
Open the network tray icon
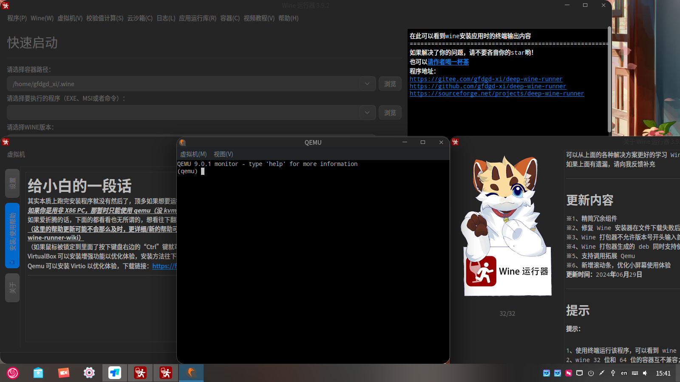point(580,373)
